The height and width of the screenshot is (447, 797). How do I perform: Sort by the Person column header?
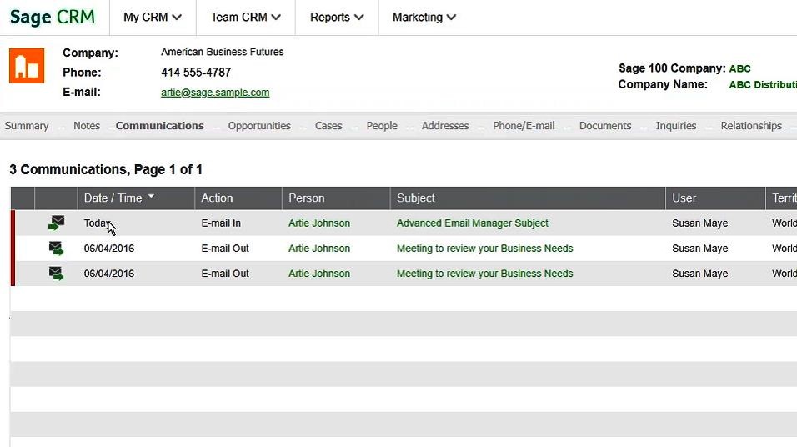[x=307, y=198]
